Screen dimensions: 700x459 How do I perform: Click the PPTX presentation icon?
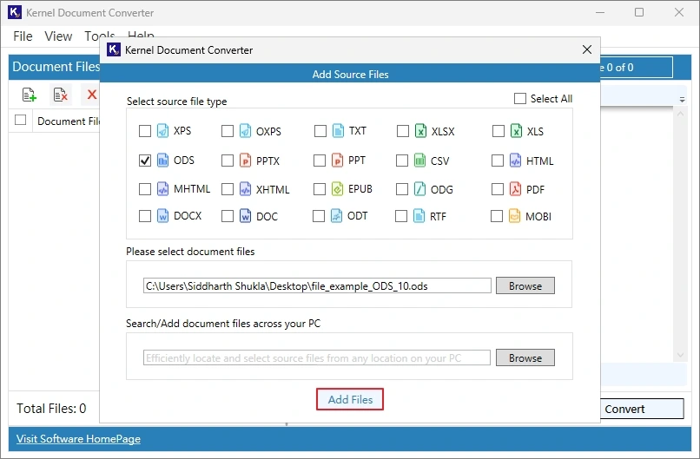click(x=245, y=161)
